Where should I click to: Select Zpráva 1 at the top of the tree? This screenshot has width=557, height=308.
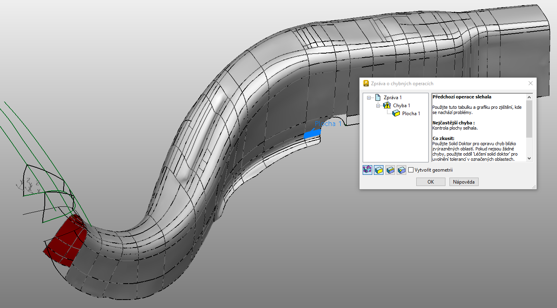coord(392,97)
